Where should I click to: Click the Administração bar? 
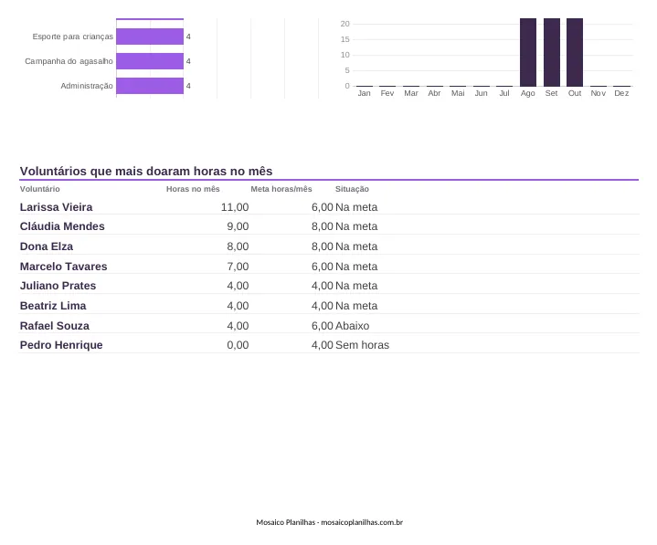click(150, 86)
